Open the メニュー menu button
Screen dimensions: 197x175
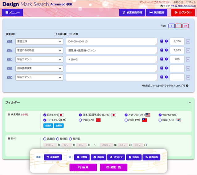12,12
